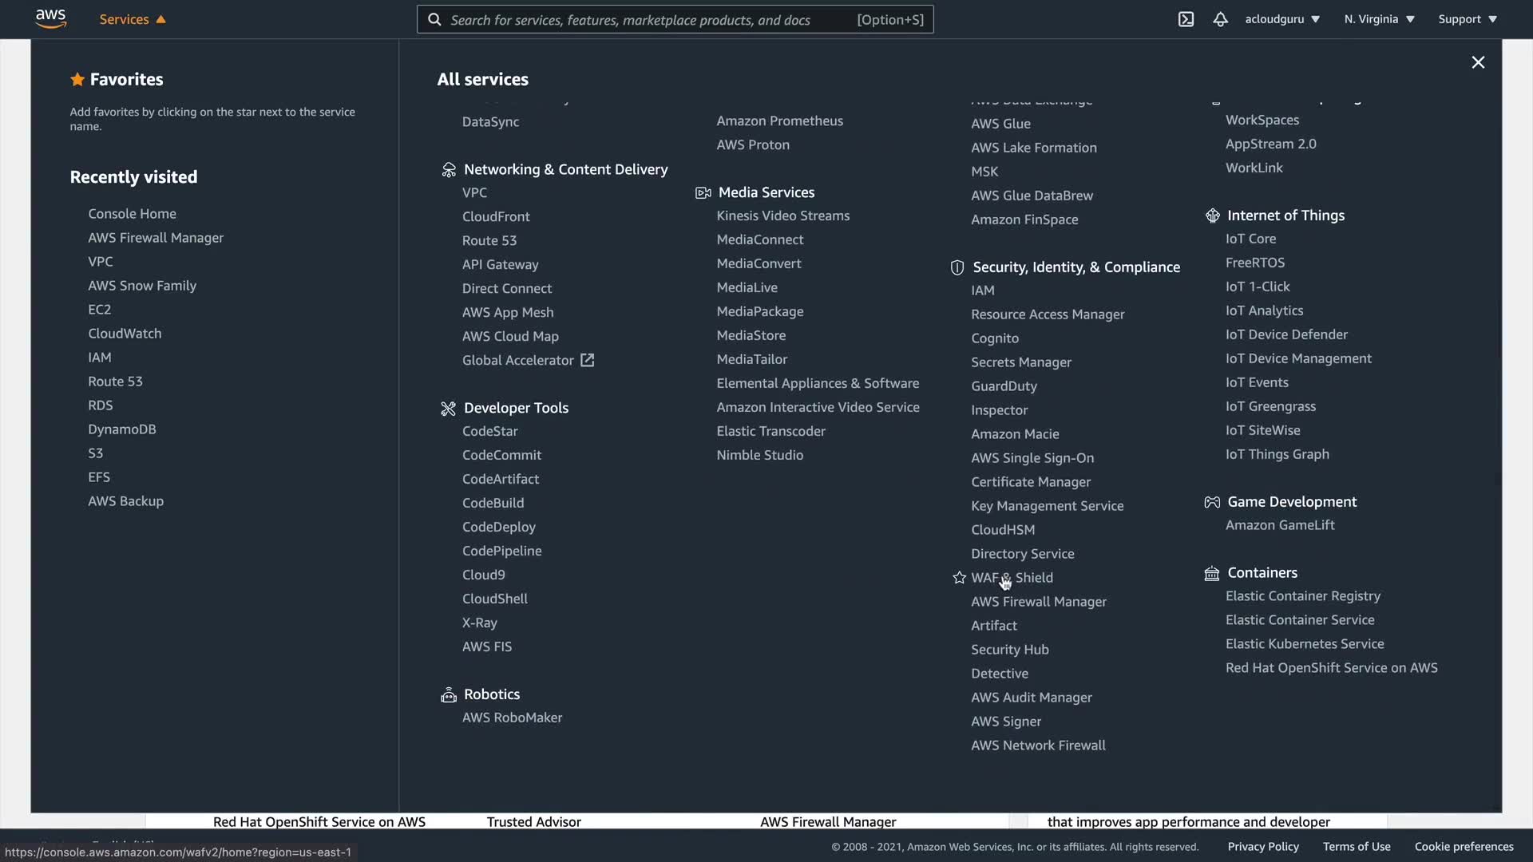This screenshot has width=1533, height=862.
Task: Click the Game Development controller icon
Action: click(x=1212, y=502)
